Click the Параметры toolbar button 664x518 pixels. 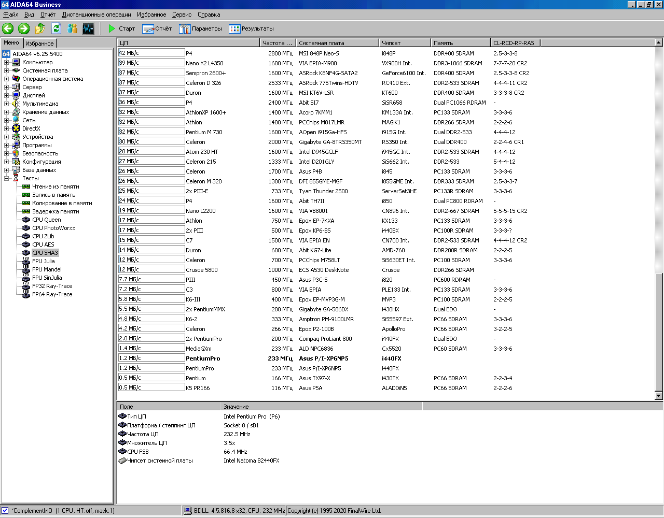point(200,28)
